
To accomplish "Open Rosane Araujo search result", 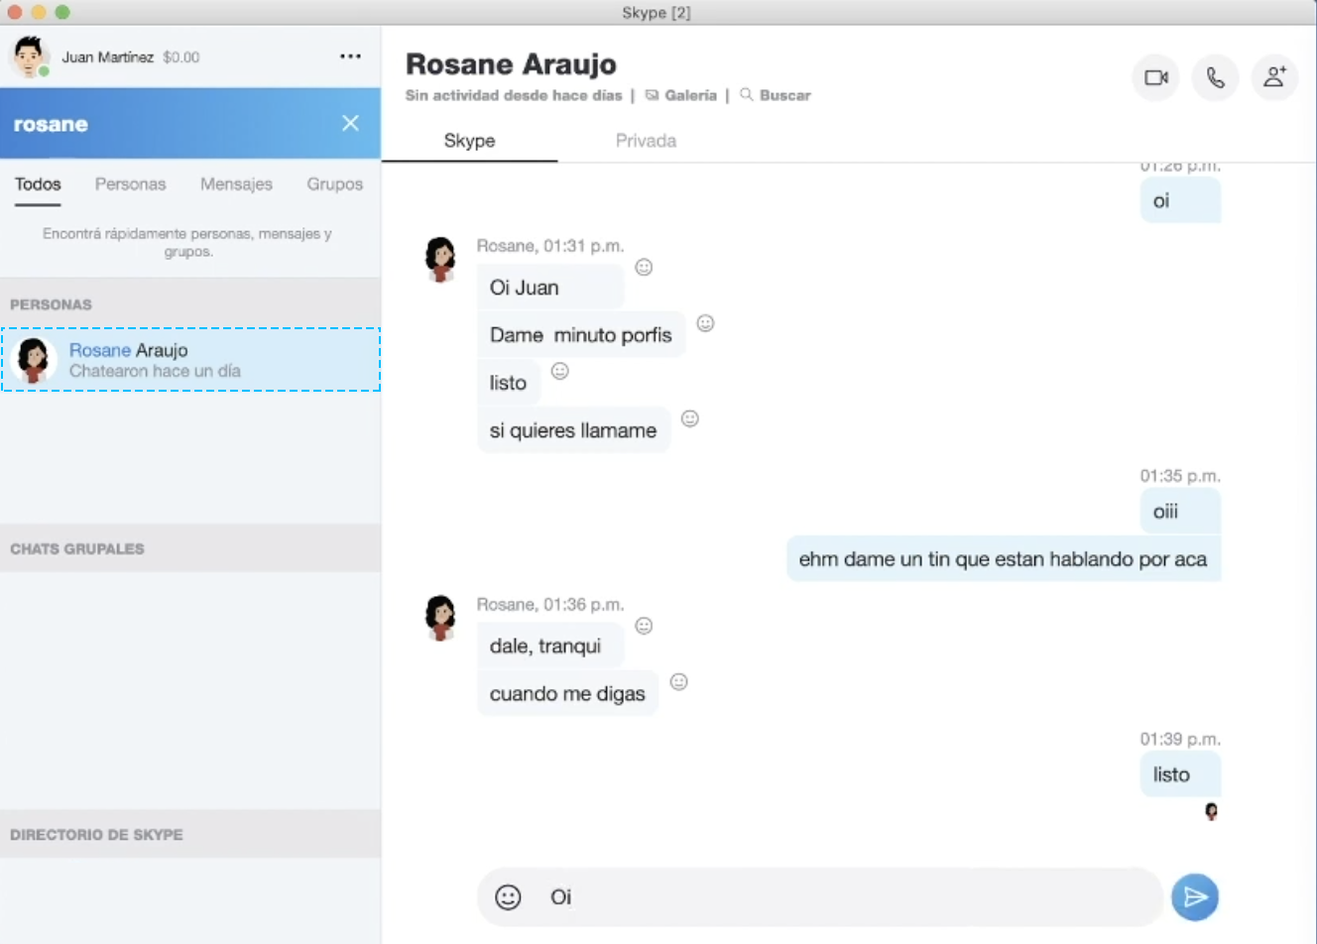I will (x=190, y=360).
